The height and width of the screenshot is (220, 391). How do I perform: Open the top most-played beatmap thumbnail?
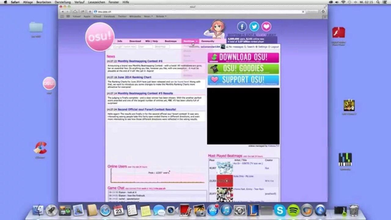pyautogui.click(x=225, y=168)
